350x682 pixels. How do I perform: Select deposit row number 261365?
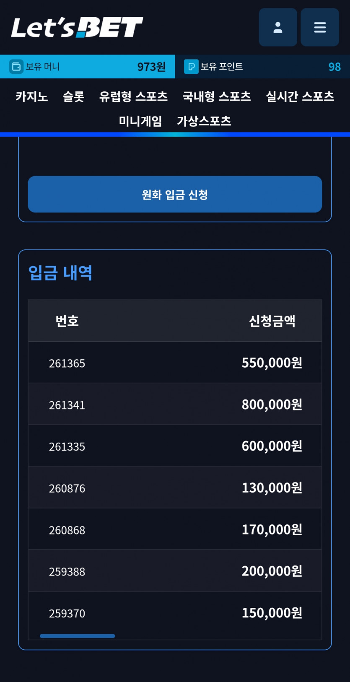(x=175, y=363)
